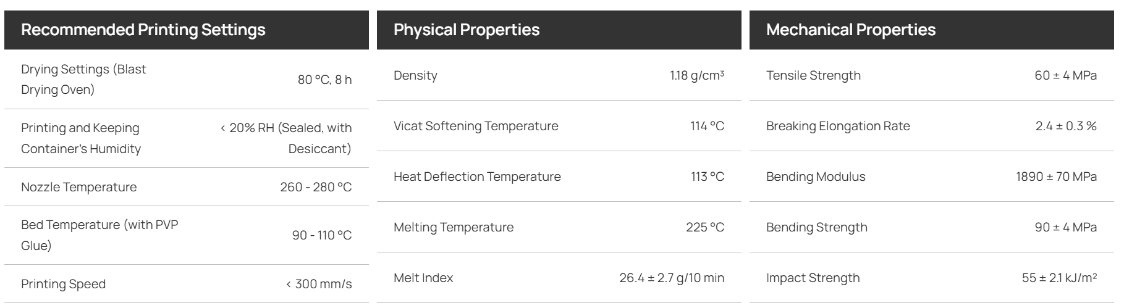Click the 225 °C melting temperature value

(705, 227)
